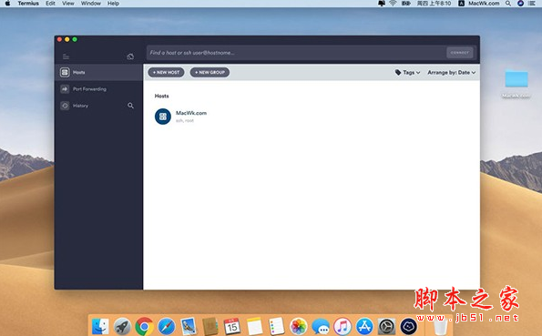Select the MacWk.com folder on the desktop
Screen dimensions: 542x336
(x=516, y=83)
